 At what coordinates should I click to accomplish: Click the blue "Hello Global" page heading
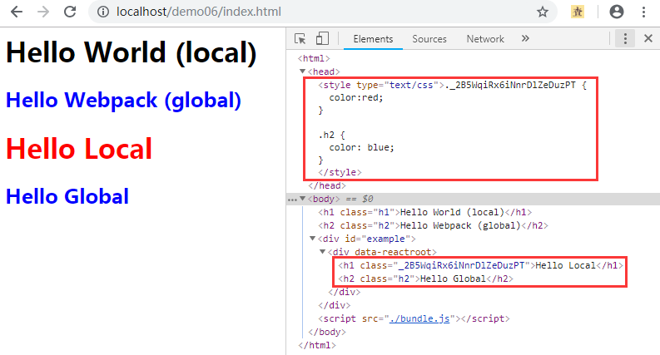coord(67,196)
